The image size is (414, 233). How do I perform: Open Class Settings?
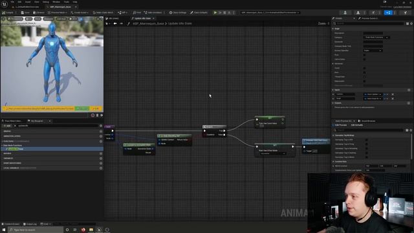(x=178, y=12)
